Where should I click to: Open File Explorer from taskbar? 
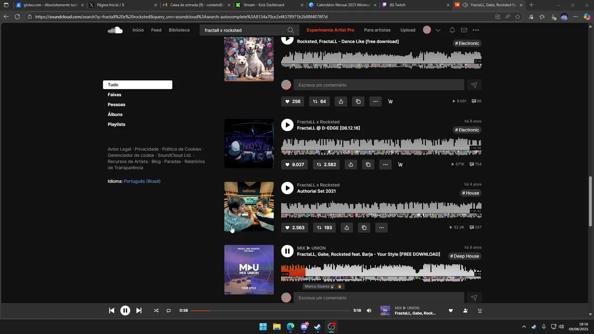(277, 327)
